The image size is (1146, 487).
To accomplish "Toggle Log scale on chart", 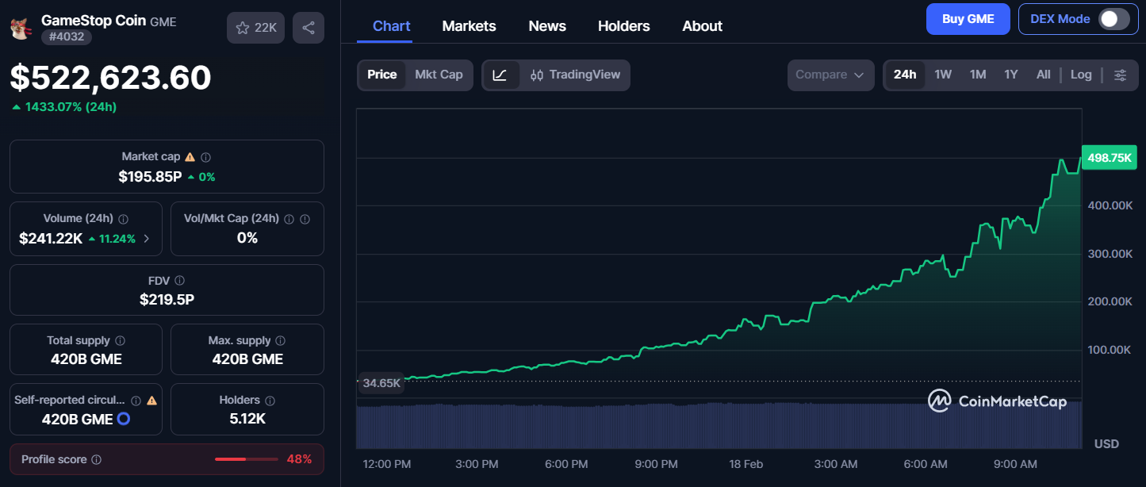I will (x=1081, y=75).
